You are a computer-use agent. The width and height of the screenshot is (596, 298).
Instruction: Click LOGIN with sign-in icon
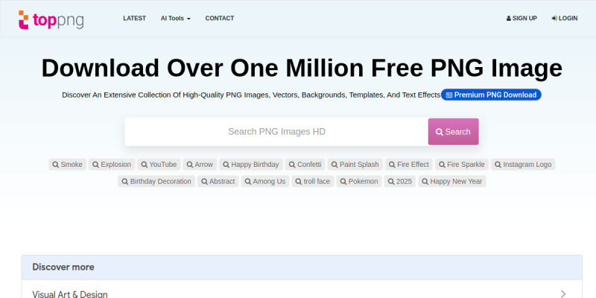tap(565, 18)
